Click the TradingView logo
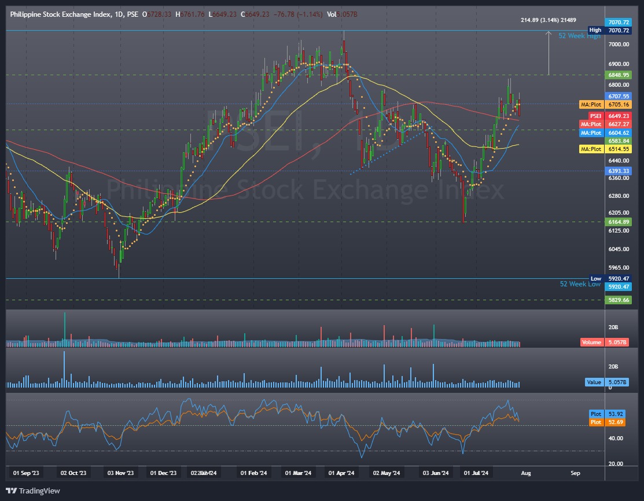 [x=33, y=491]
